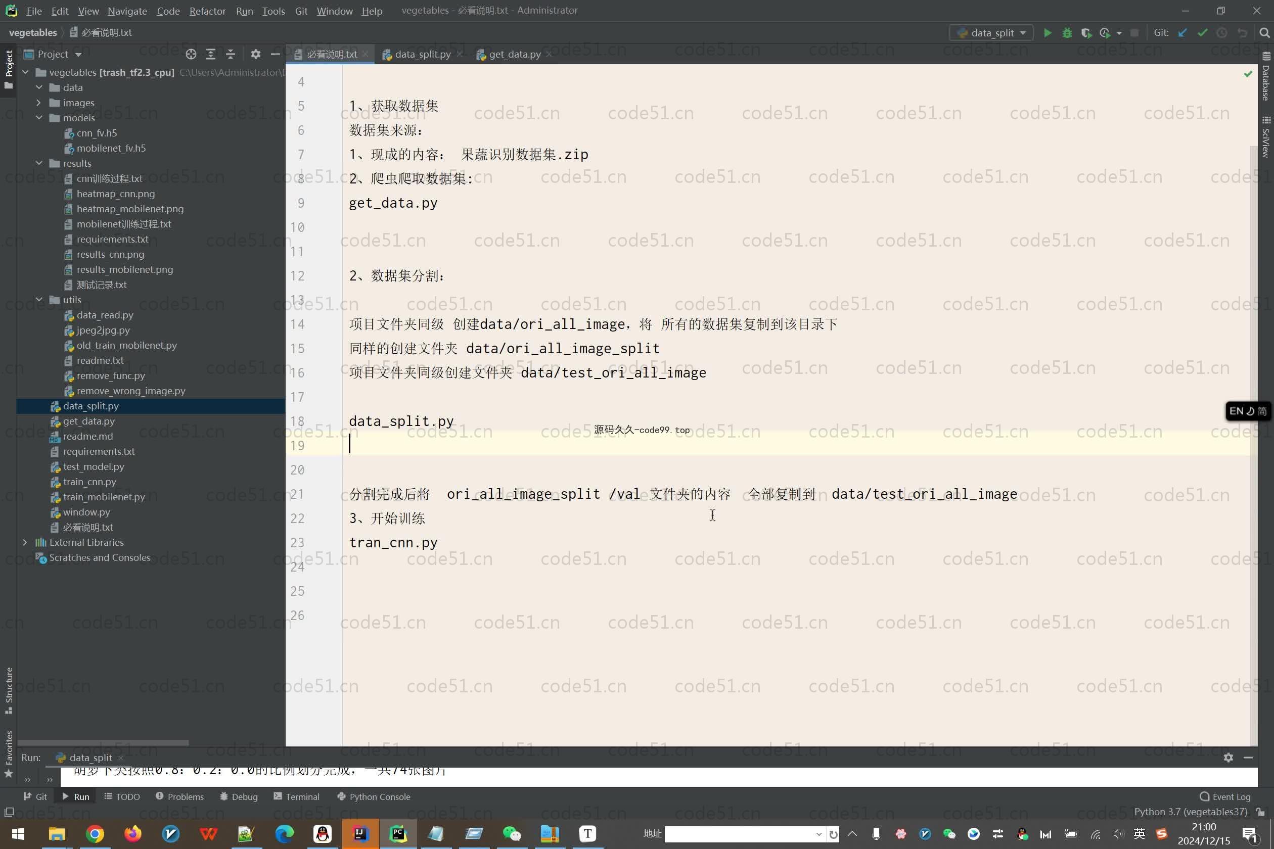
Task: Rollback changes with the undo arrow icon
Action: point(1242,33)
